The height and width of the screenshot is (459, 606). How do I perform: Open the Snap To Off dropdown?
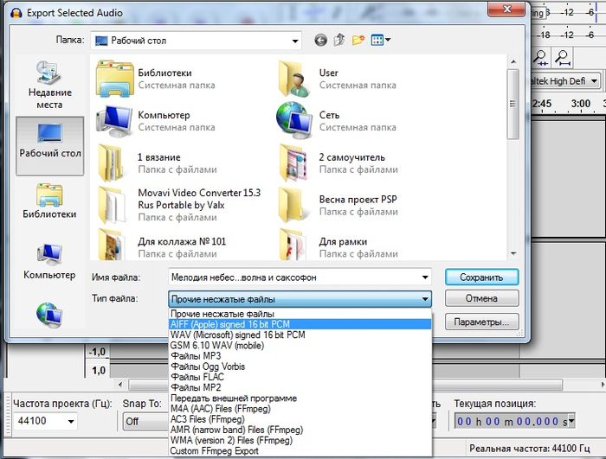pos(145,421)
